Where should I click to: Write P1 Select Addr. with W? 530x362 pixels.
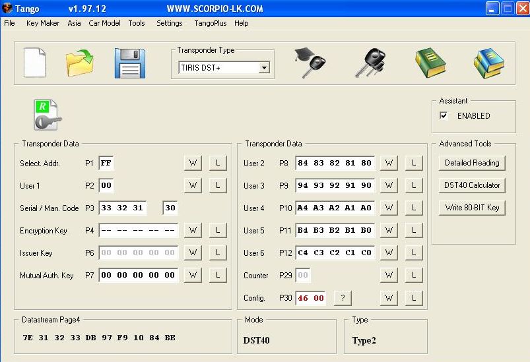point(193,163)
